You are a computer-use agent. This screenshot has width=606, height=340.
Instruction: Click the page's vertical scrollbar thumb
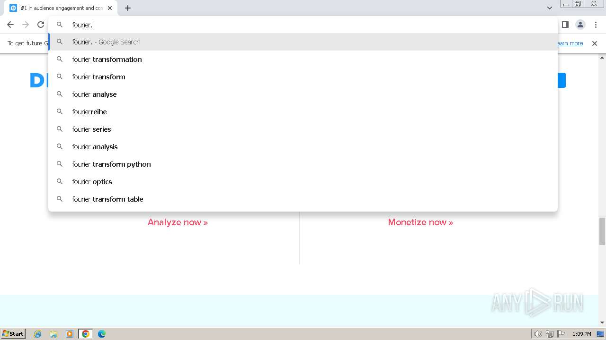[x=602, y=231]
